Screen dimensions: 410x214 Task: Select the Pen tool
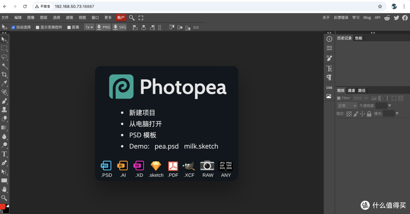[4, 163]
